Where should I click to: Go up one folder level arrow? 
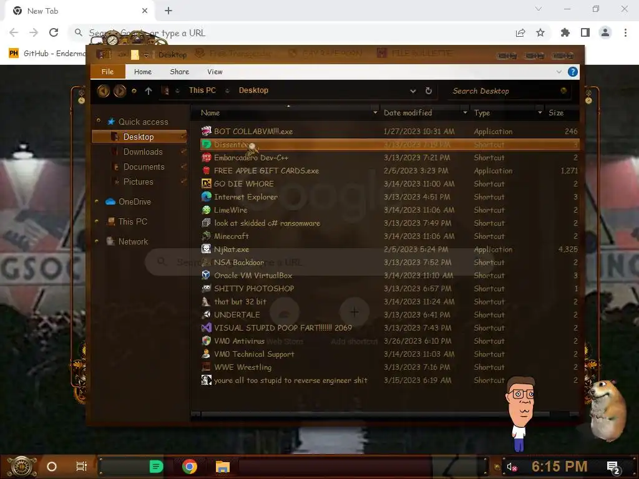coord(149,91)
